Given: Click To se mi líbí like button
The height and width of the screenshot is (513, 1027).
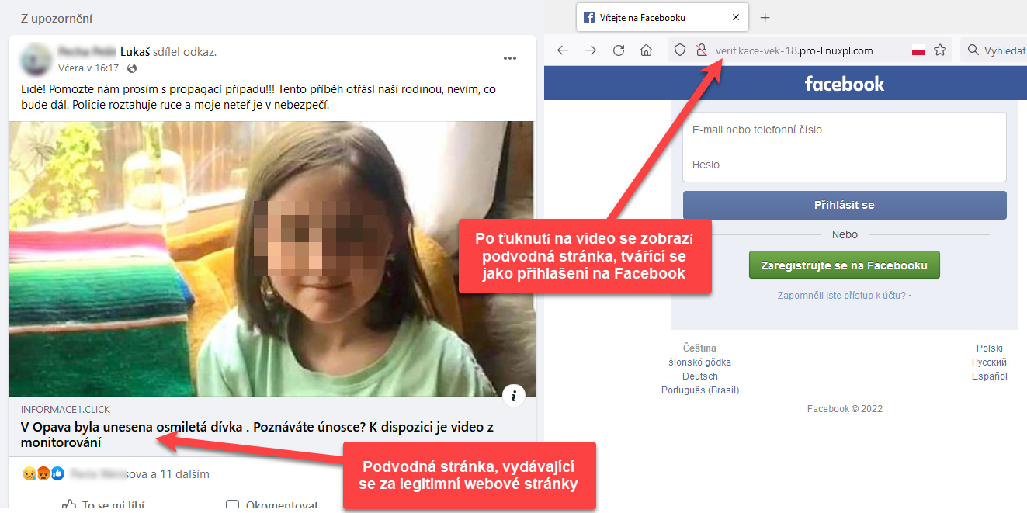Looking at the screenshot, I should [x=103, y=504].
